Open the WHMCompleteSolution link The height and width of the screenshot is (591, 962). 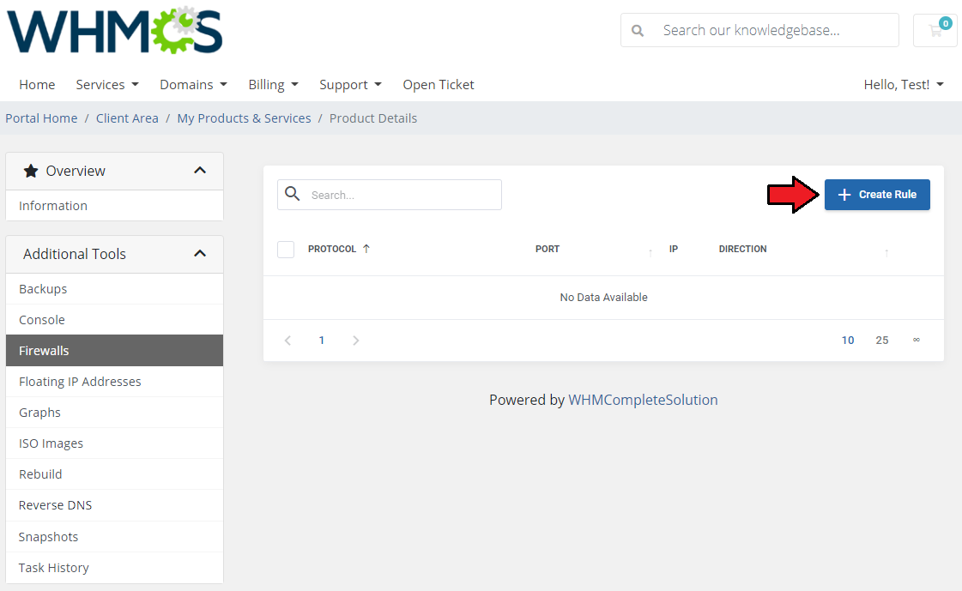(x=643, y=400)
